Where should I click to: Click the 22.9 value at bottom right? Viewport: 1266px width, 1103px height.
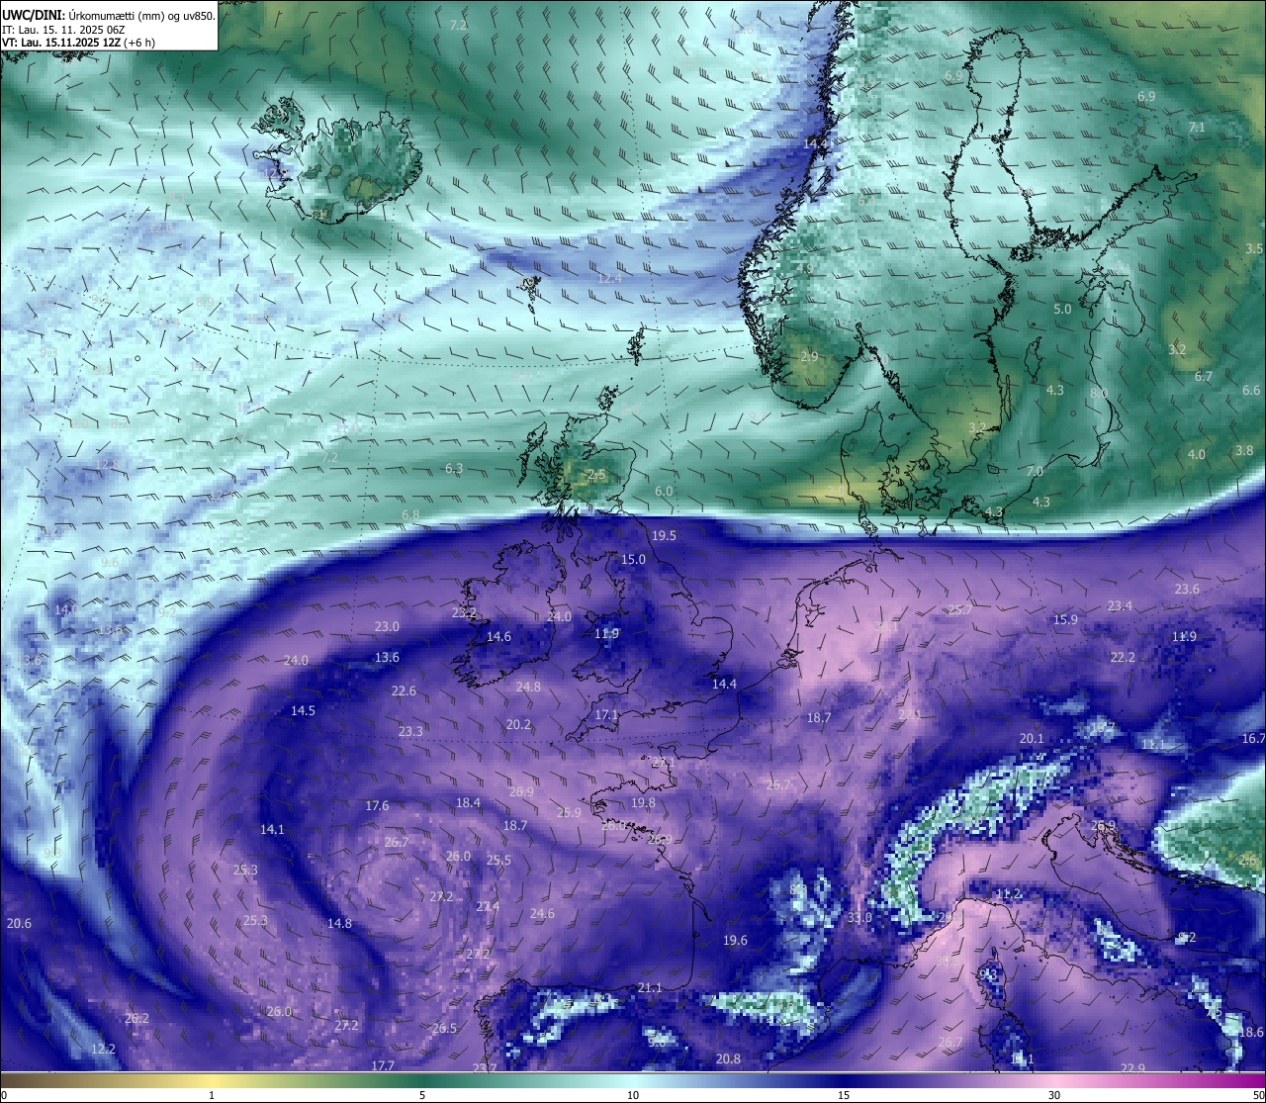point(1133,1067)
